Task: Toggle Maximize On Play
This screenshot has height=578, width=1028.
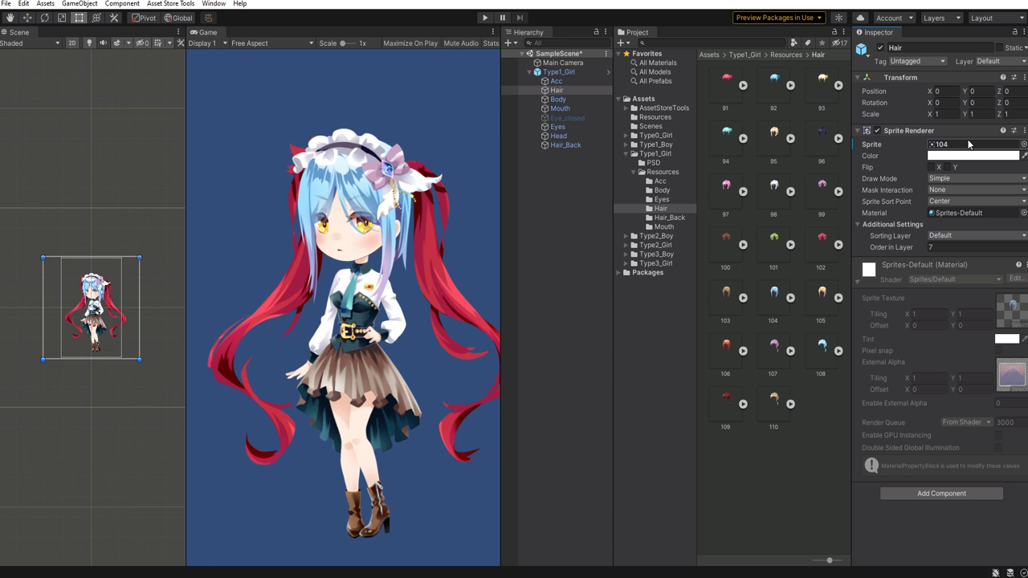Action: click(x=410, y=43)
